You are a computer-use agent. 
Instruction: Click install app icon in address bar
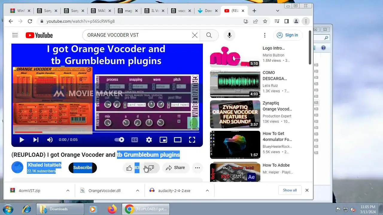tap(246, 21)
